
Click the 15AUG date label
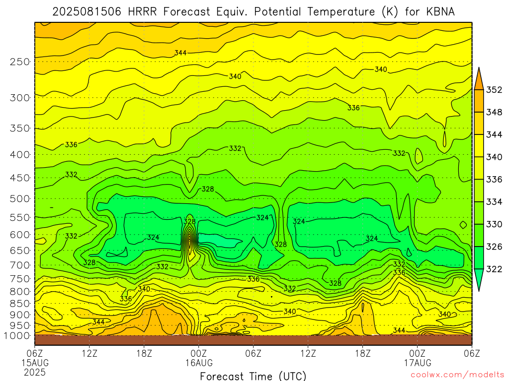pos(35,363)
